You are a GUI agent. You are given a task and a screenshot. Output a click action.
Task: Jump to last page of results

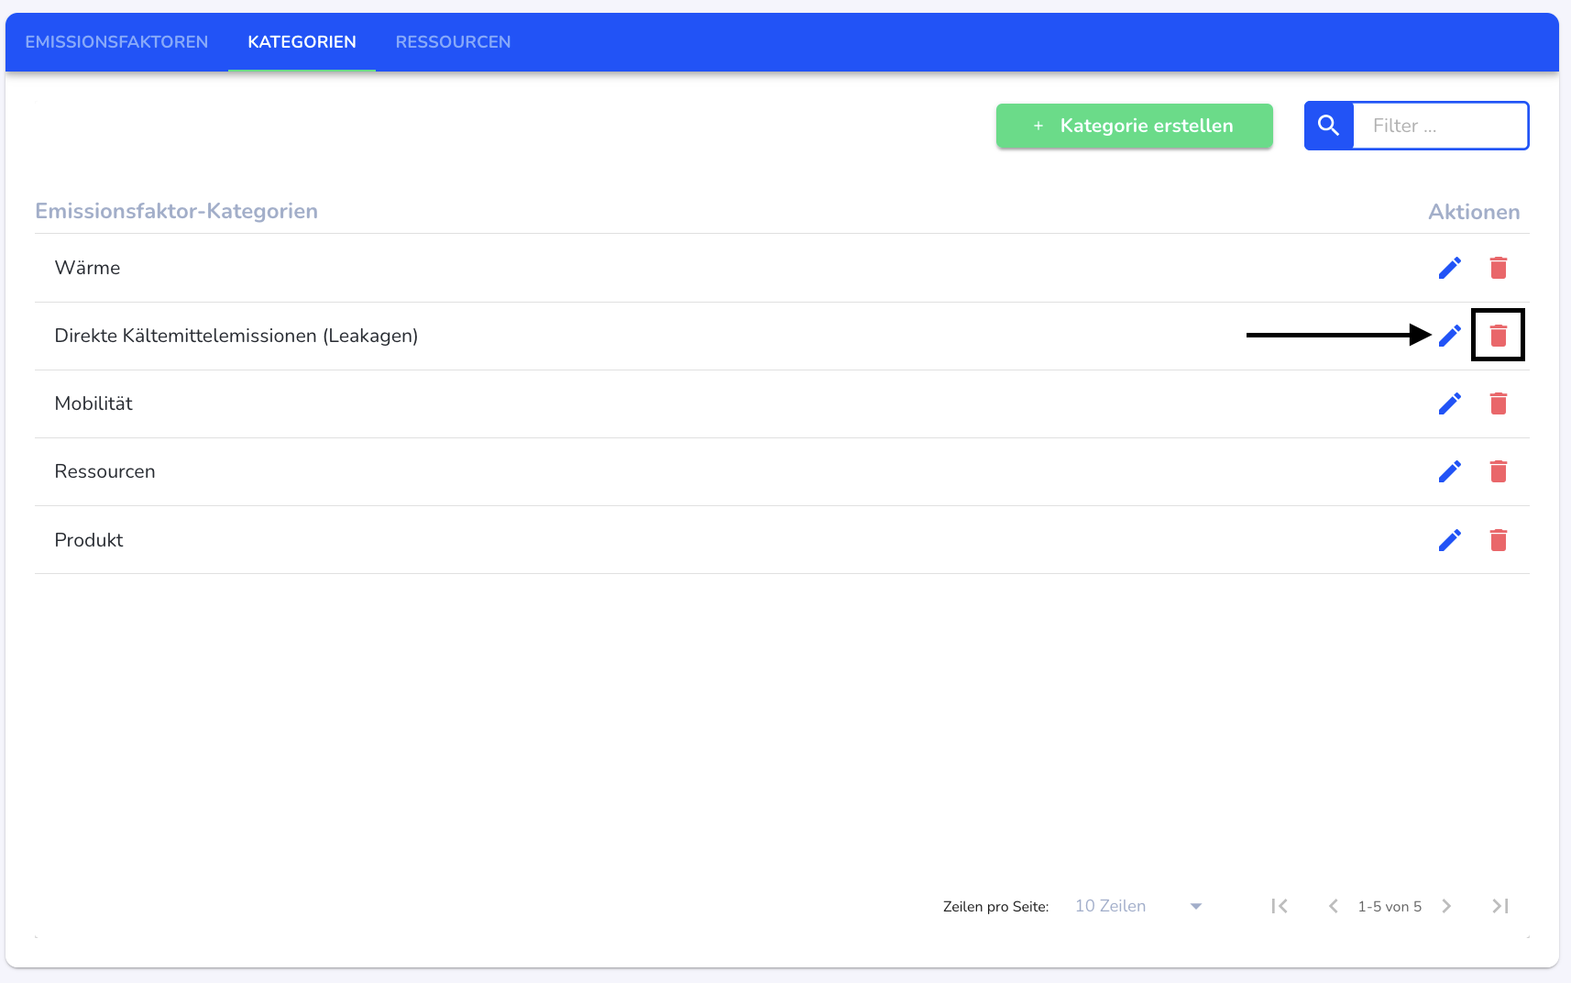1500,906
